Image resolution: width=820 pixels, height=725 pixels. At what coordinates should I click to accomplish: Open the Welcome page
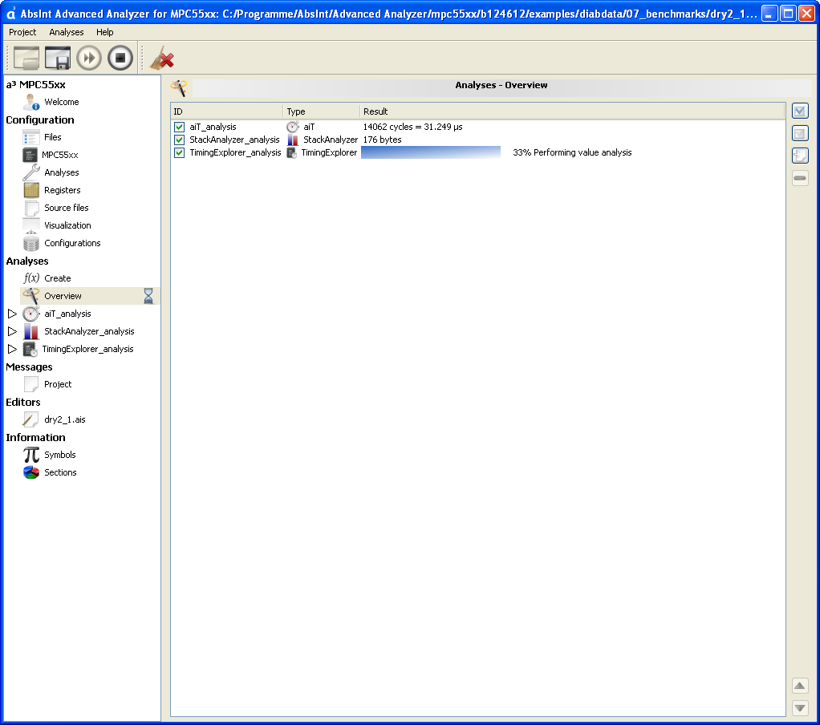pyautogui.click(x=61, y=102)
